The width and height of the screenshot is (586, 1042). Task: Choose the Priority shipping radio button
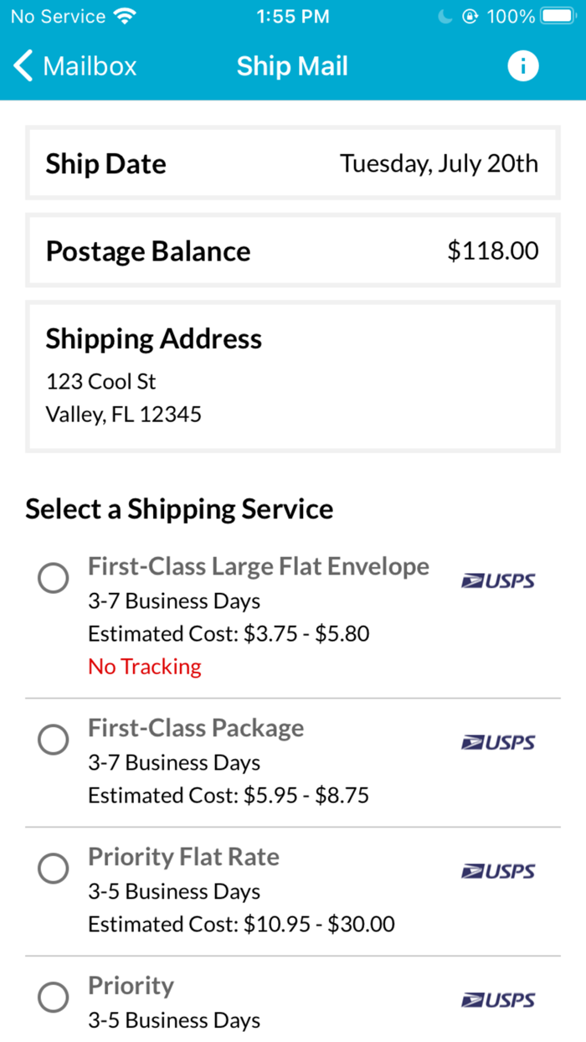(54, 998)
